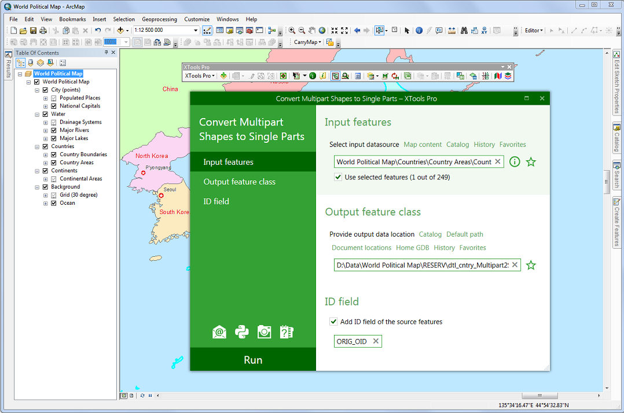
Task: Click the Document locations link
Action: pyautogui.click(x=361, y=248)
